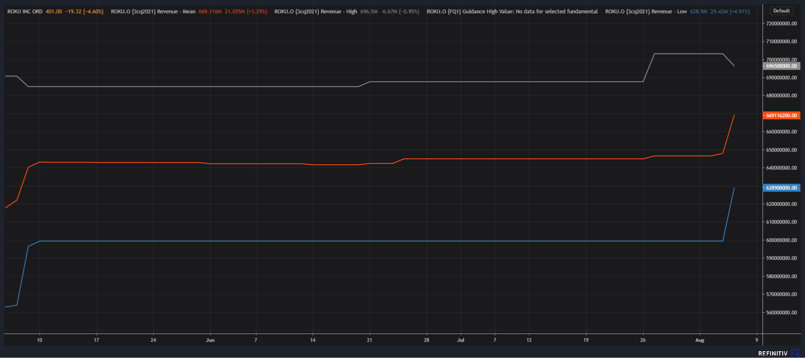Click the blue 628900000.00 axis tag

(x=781, y=188)
